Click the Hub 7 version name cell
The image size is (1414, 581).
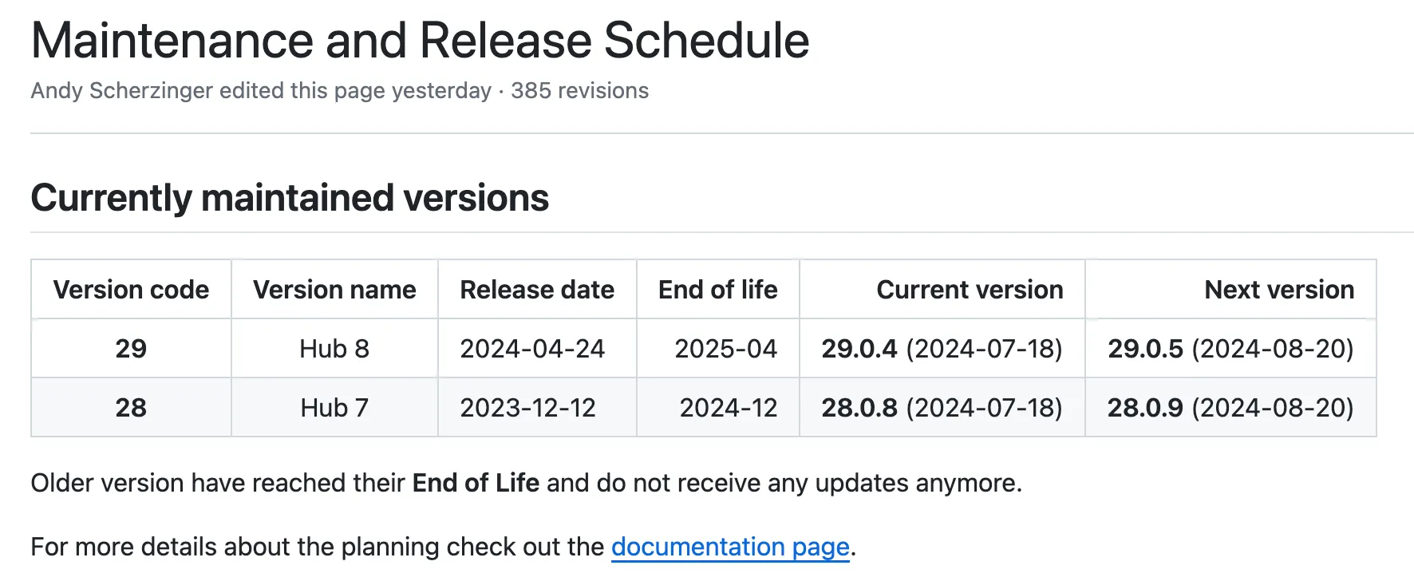[x=334, y=408]
